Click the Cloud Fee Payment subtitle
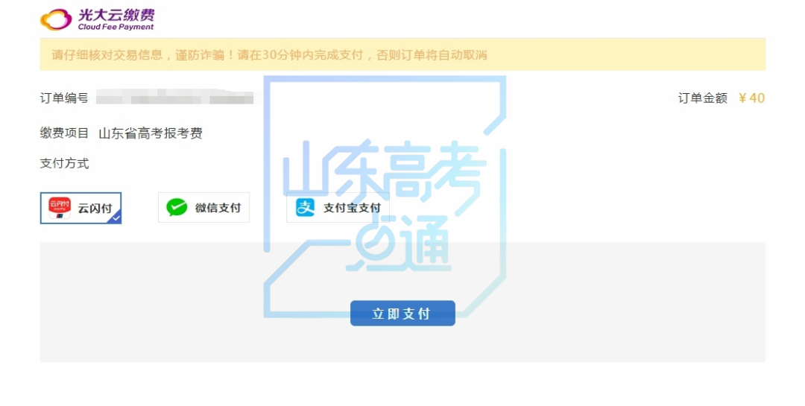The width and height of the screenshot is (805, 406). (116, 27)
